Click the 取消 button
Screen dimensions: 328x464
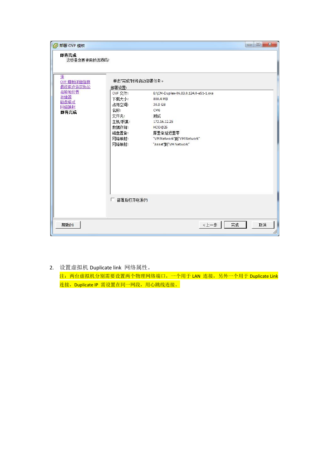click(263, 225)
